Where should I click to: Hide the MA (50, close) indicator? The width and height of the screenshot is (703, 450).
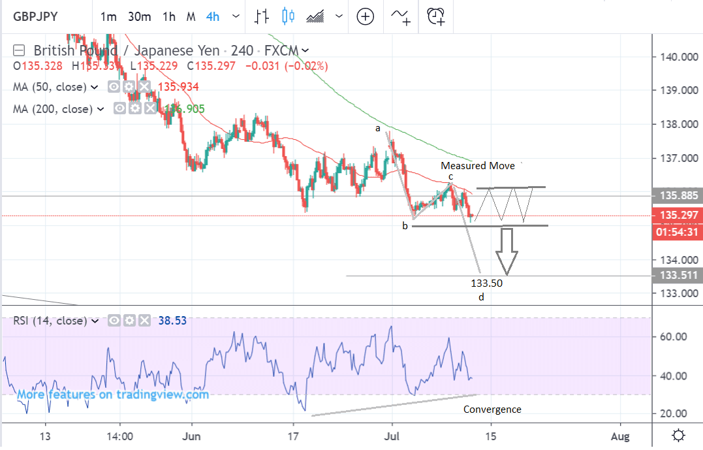tap(114, 87)
